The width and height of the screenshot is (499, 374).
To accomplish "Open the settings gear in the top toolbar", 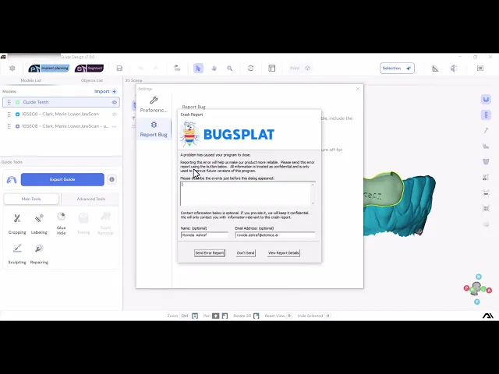I will pos(12,69).
